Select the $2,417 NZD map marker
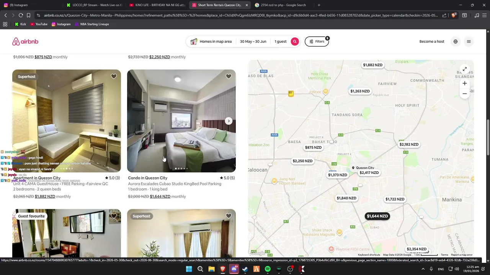Viewport: 490px width, 275px height. point(369,173)
